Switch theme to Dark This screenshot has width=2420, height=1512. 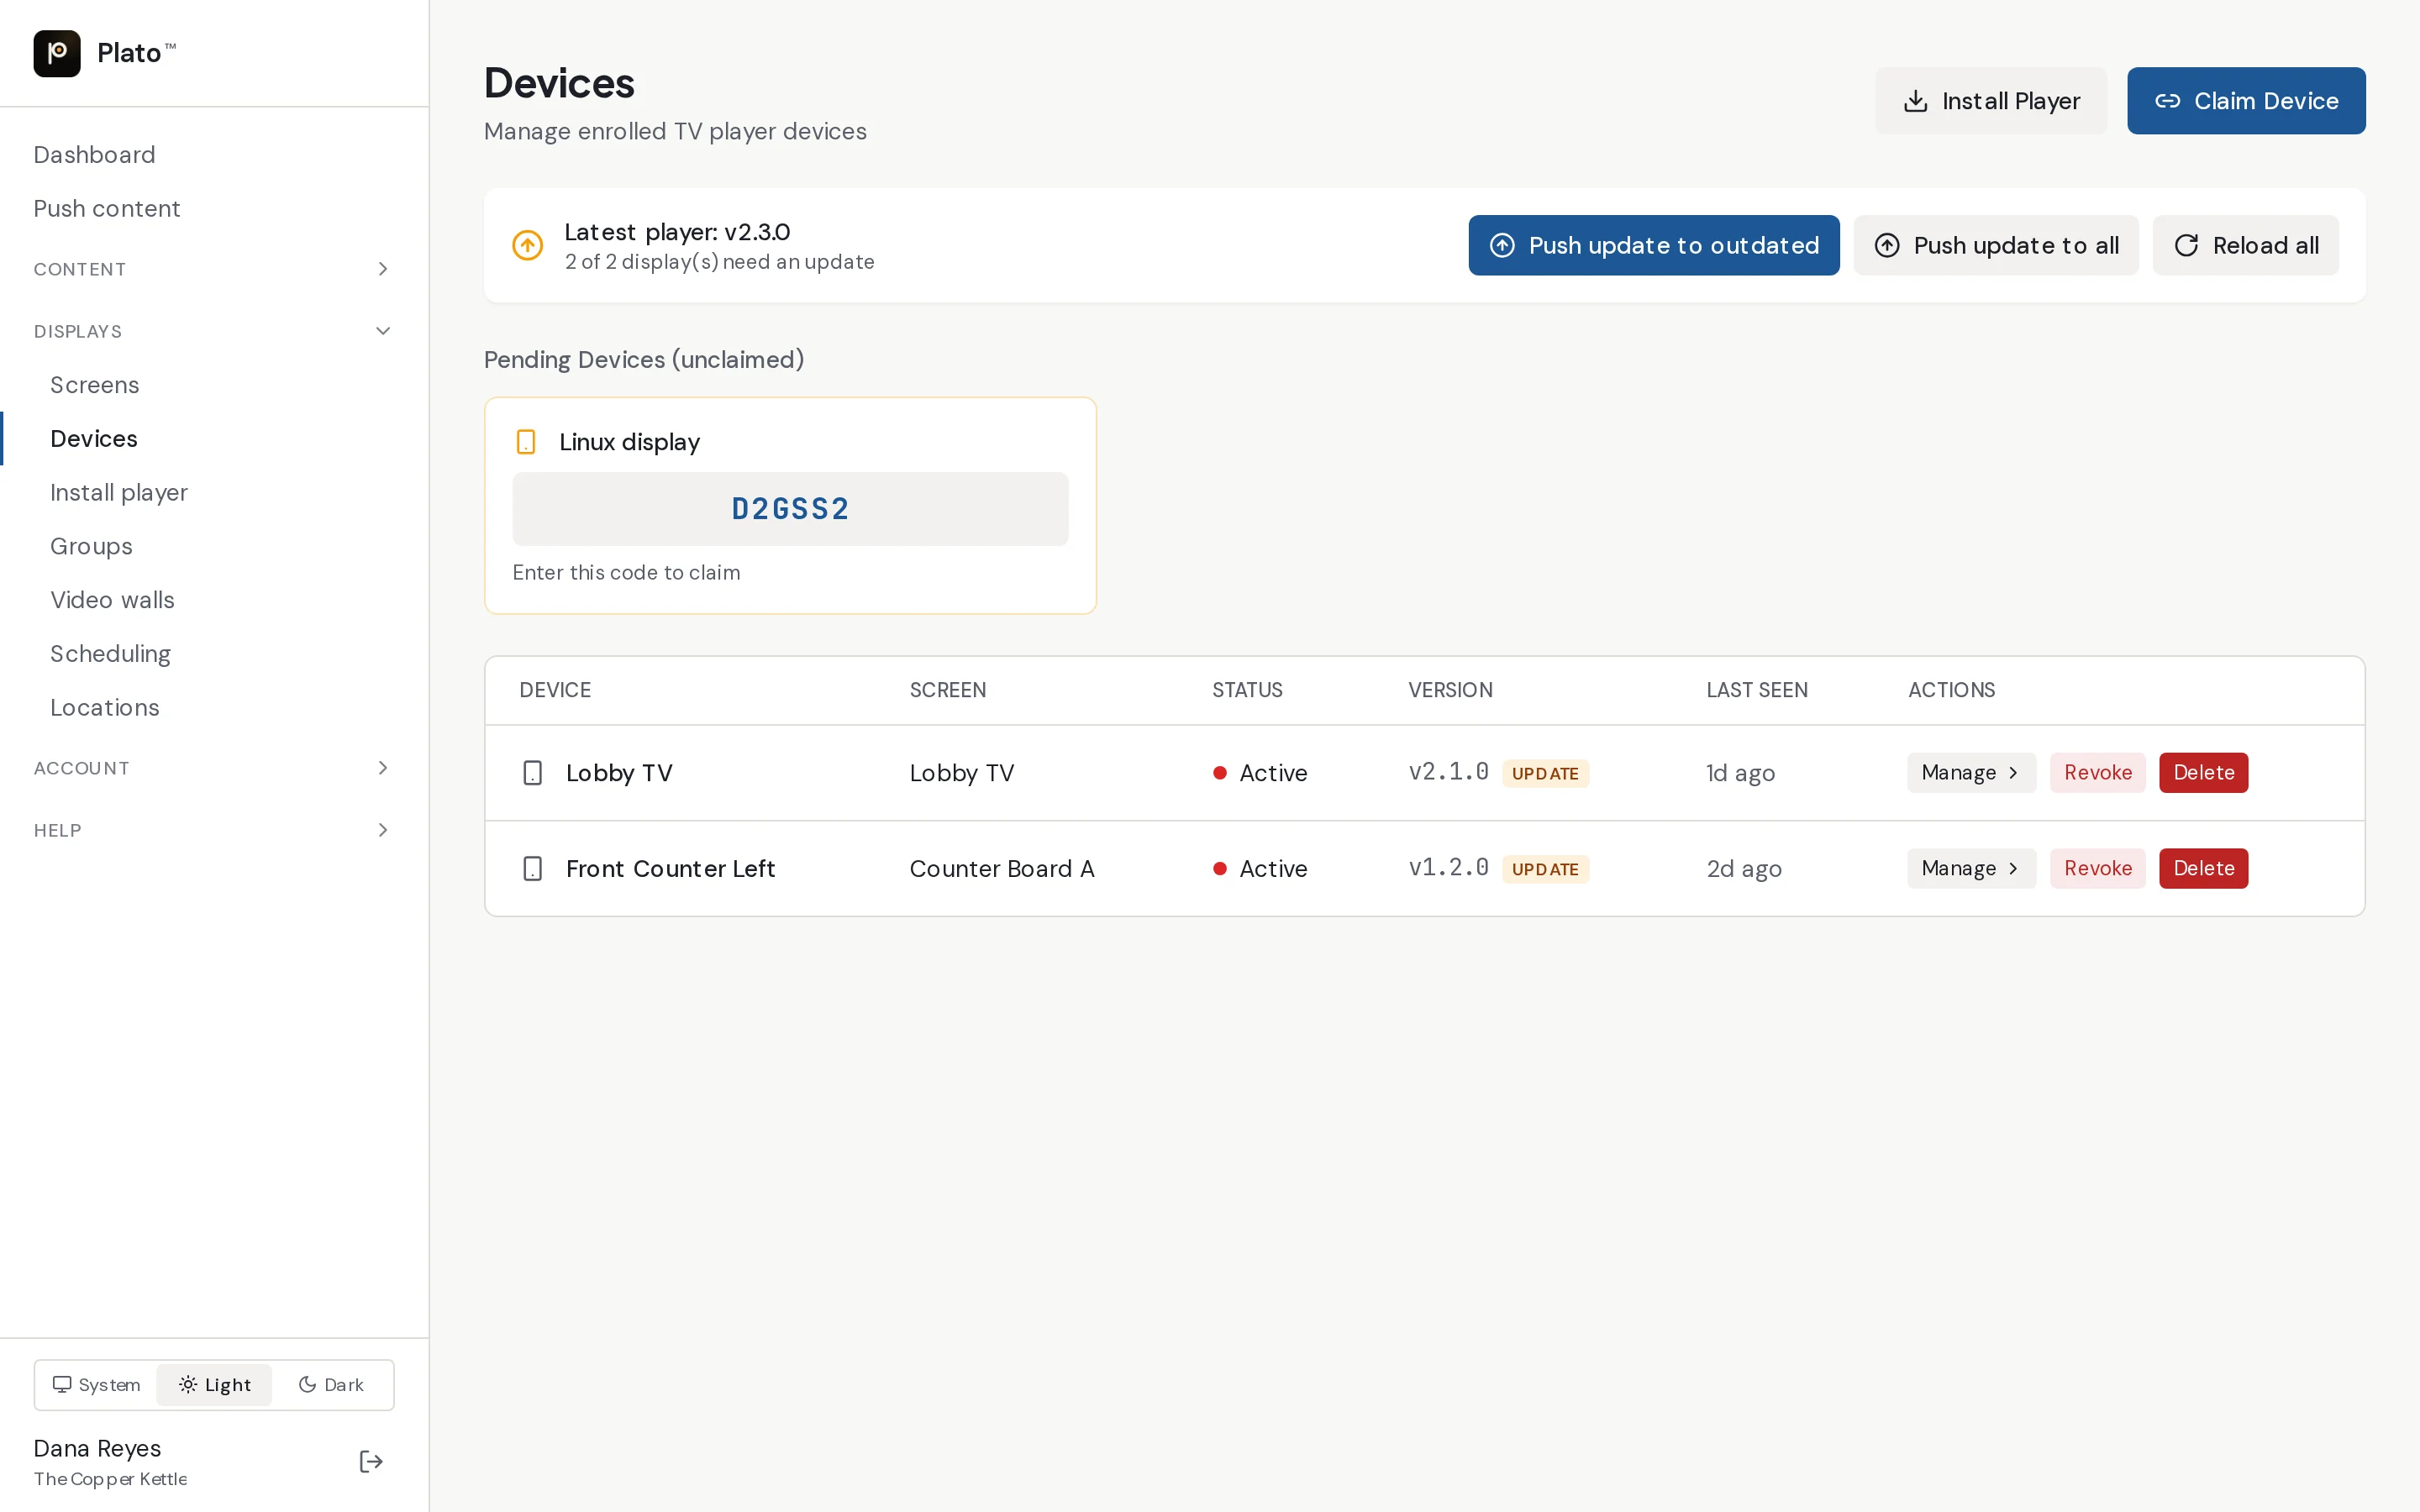click(331, 1385)
